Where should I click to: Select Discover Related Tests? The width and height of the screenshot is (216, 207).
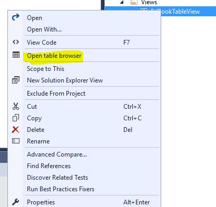[57, 178]
